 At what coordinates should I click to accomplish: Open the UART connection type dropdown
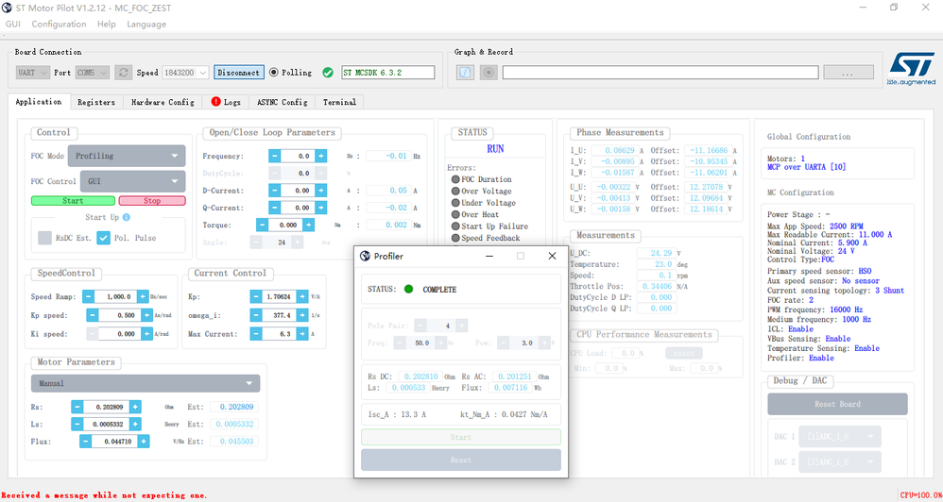pos(33,72)
